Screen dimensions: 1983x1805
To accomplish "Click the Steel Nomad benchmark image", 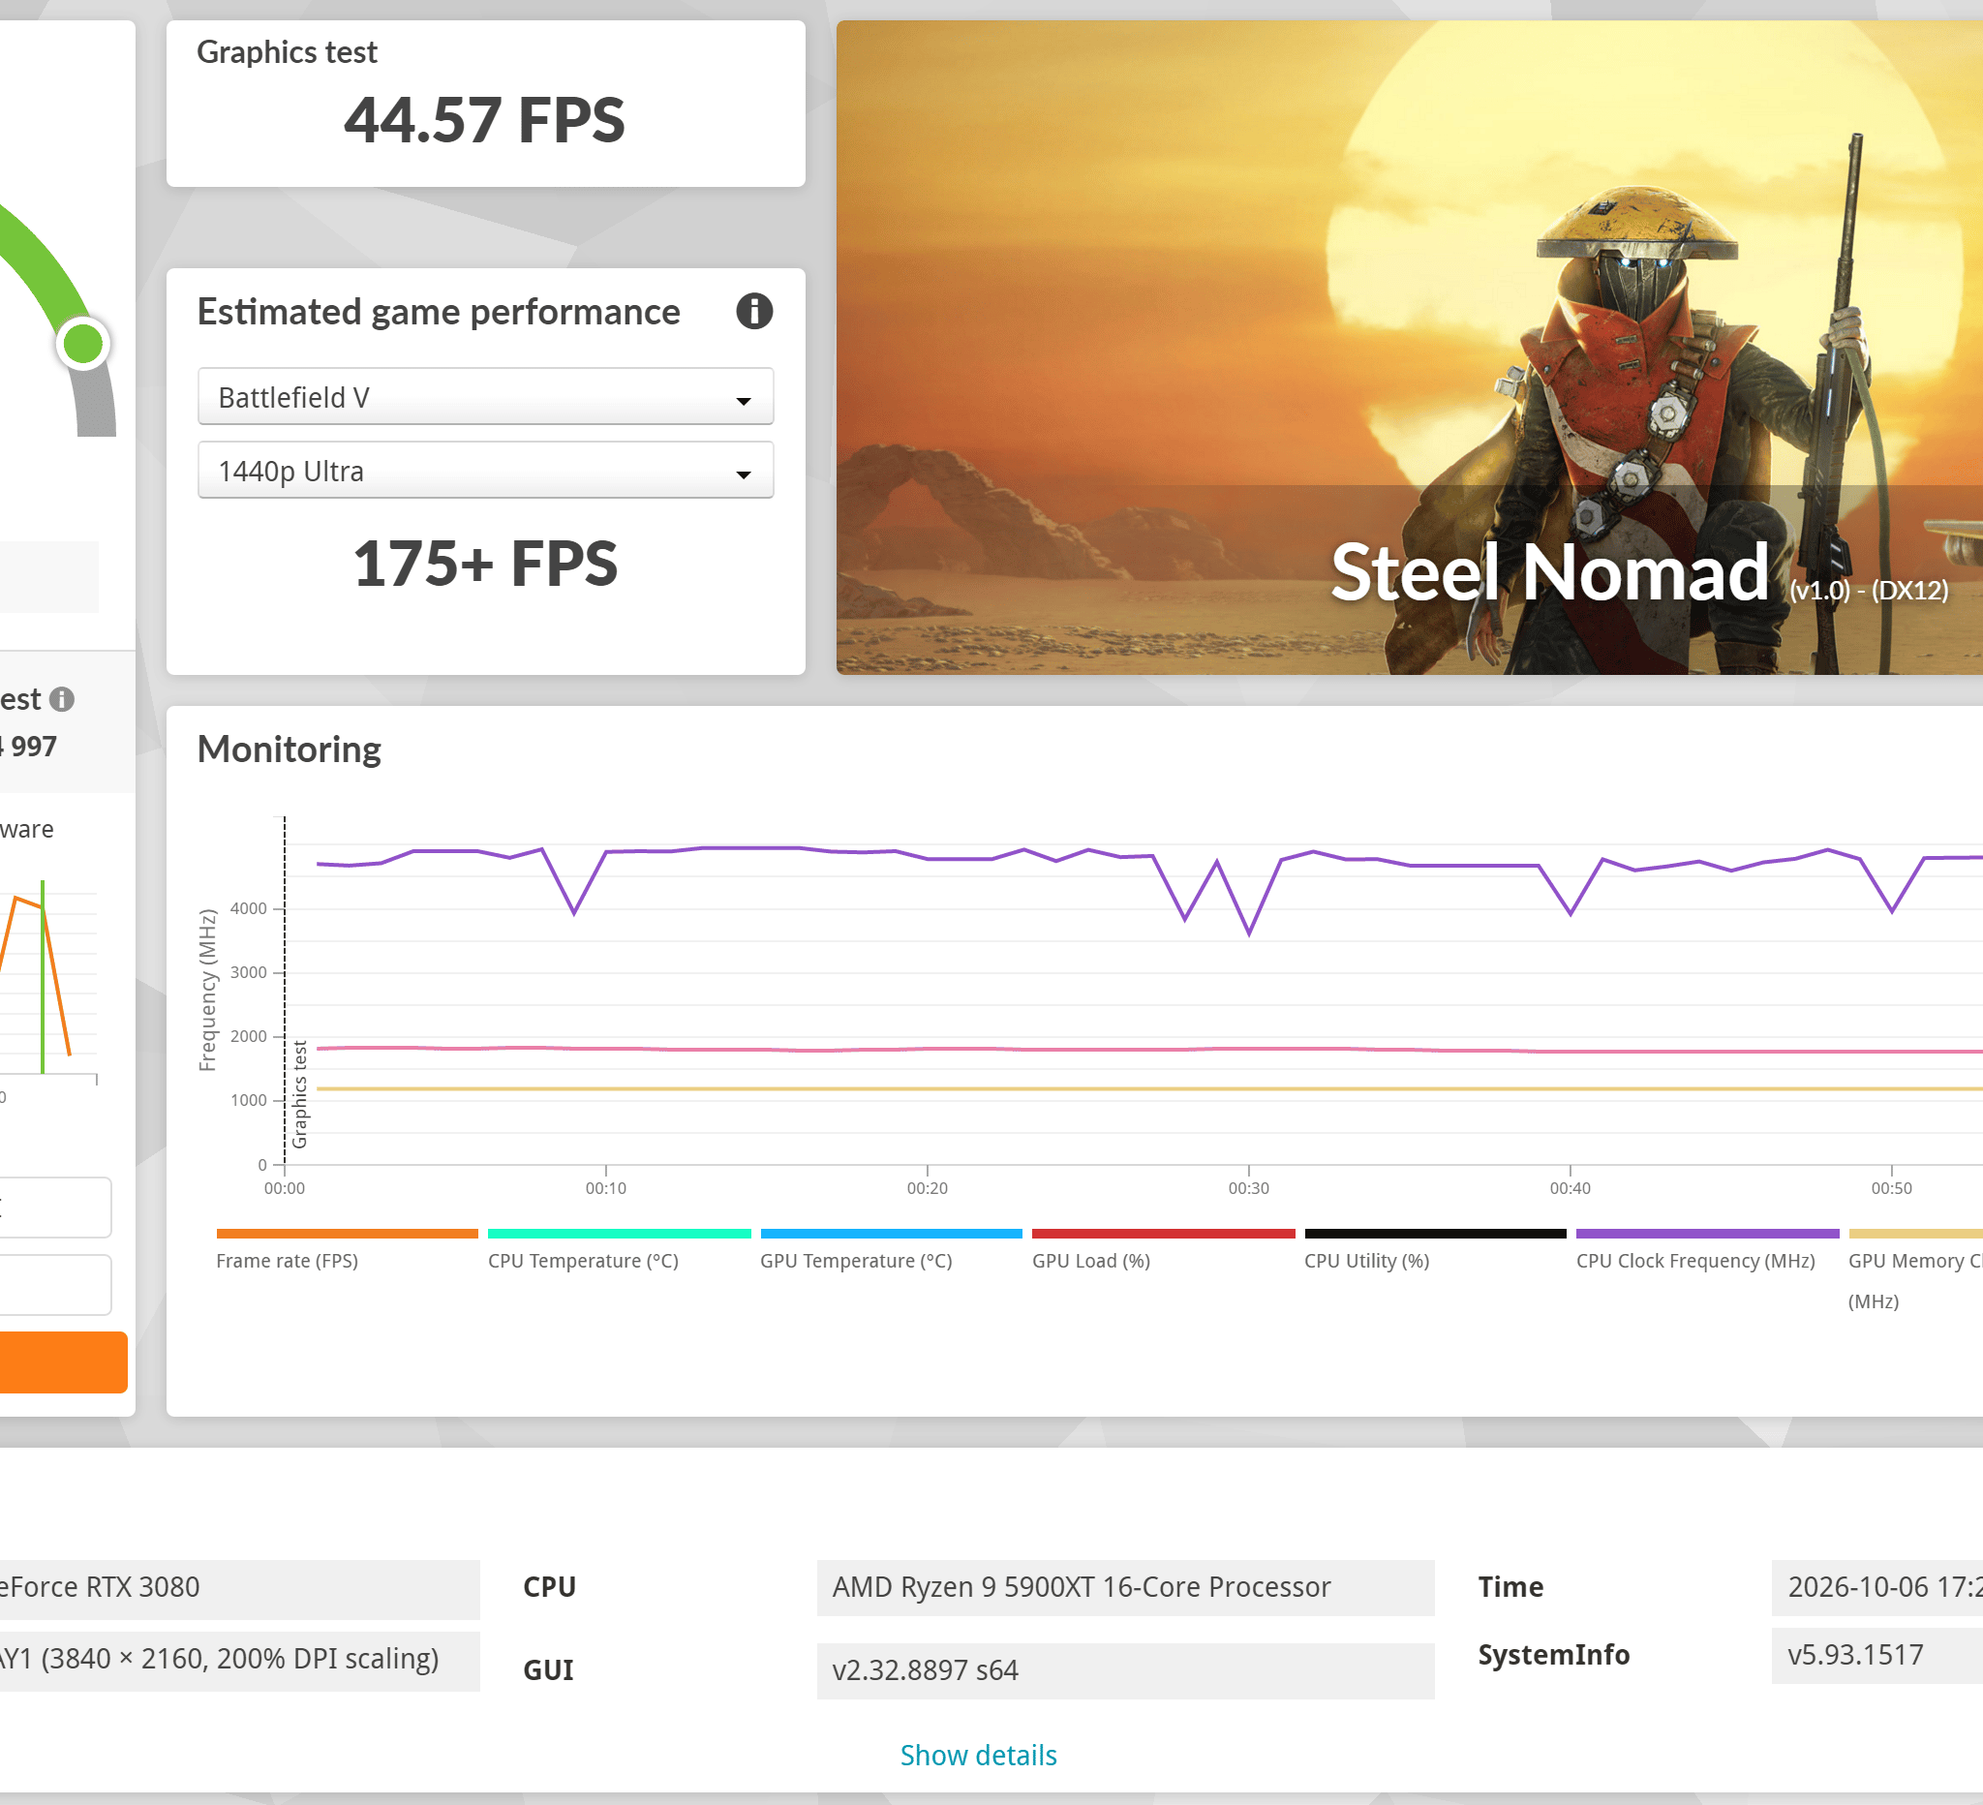I will coord(1409,348).
